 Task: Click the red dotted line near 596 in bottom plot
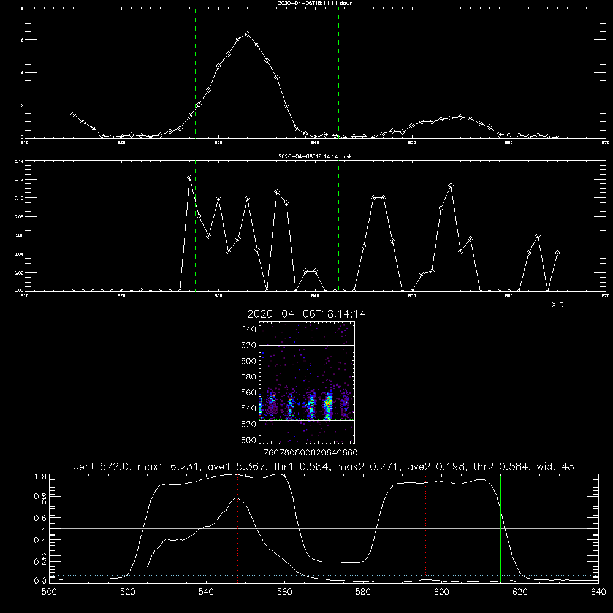(426, 528)
